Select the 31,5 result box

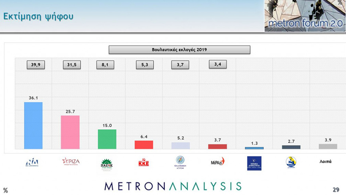(x=72, y=65)
